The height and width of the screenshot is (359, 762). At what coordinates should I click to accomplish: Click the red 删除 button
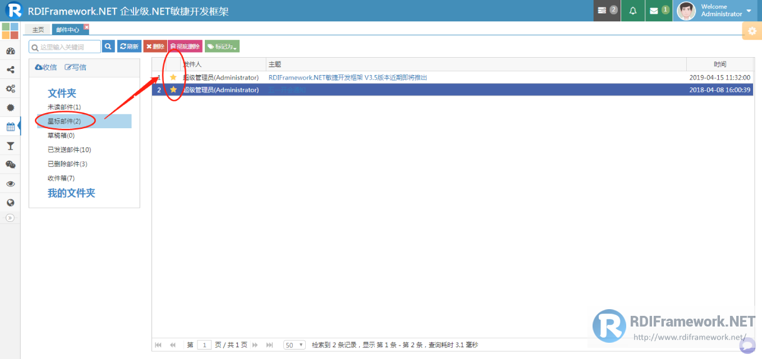(155, 46)
